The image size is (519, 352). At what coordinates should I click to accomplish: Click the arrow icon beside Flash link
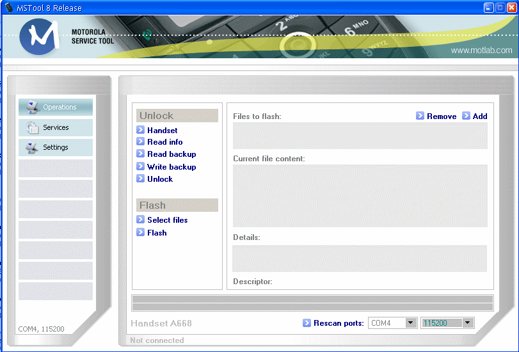click(140, 232)
